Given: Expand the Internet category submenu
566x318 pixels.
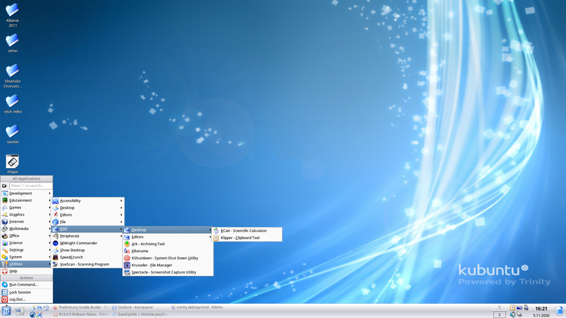Looking at the screenshot, I should click(x=16, y=222).
